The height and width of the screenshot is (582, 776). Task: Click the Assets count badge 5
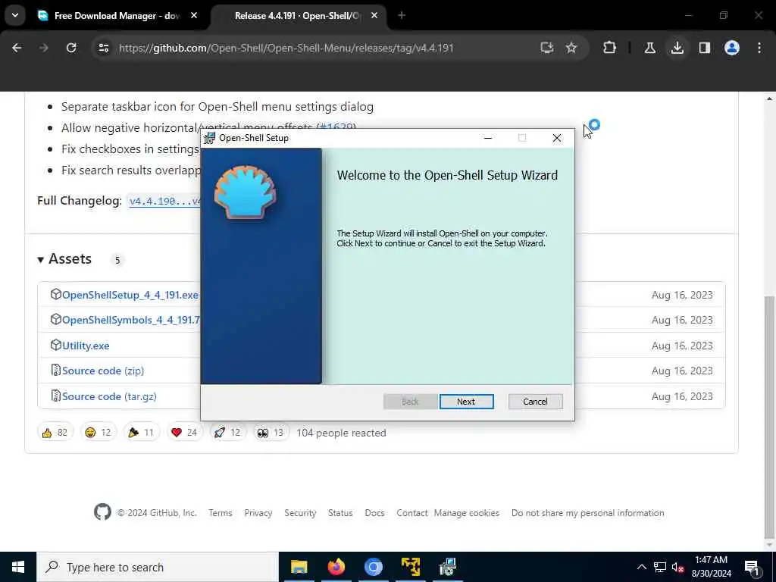[x=117, y=261]
